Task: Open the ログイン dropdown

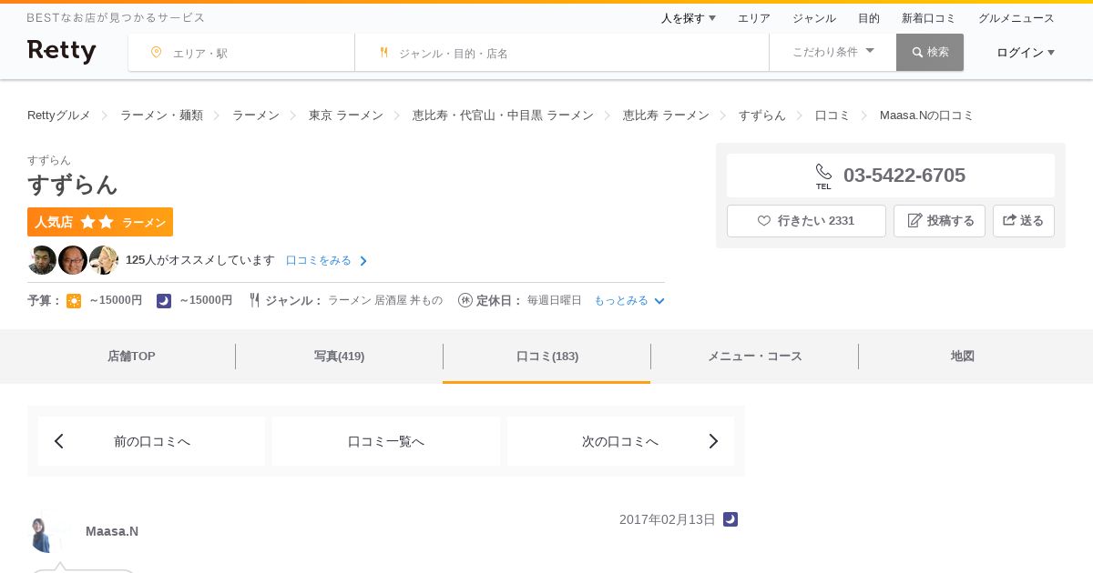Action: point(1025,53)
